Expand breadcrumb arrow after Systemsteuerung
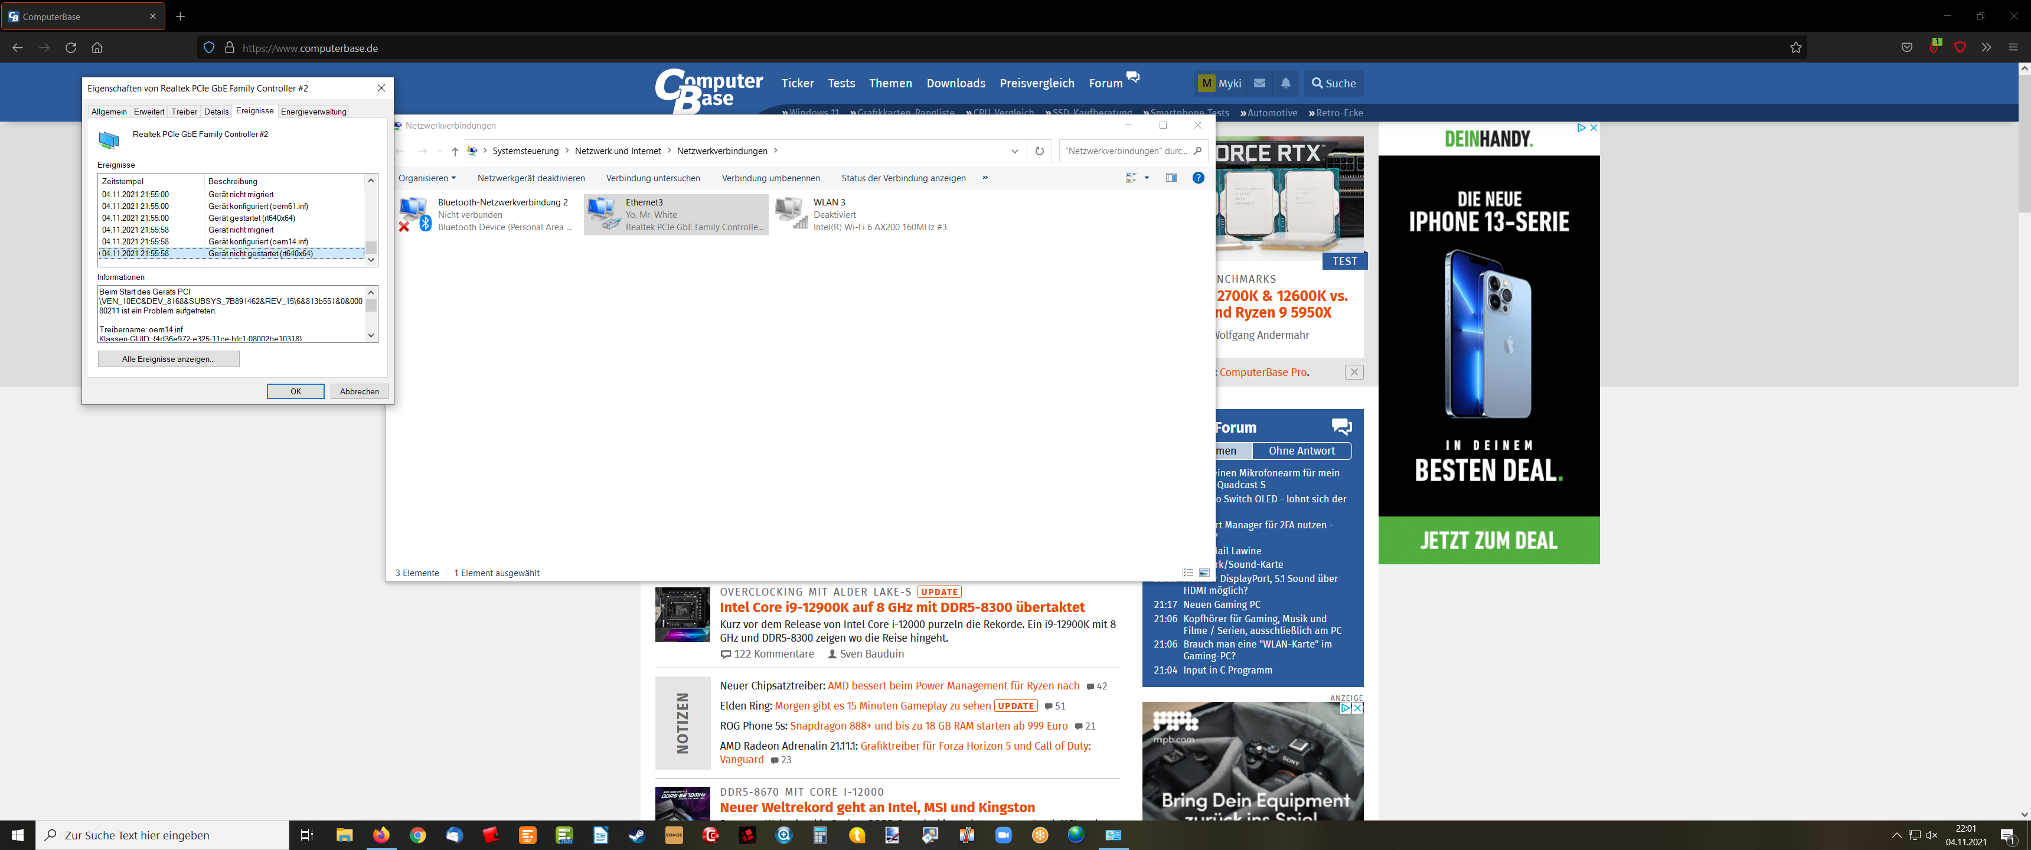This screenshot has width=2031, height=850. click(566, 151)
